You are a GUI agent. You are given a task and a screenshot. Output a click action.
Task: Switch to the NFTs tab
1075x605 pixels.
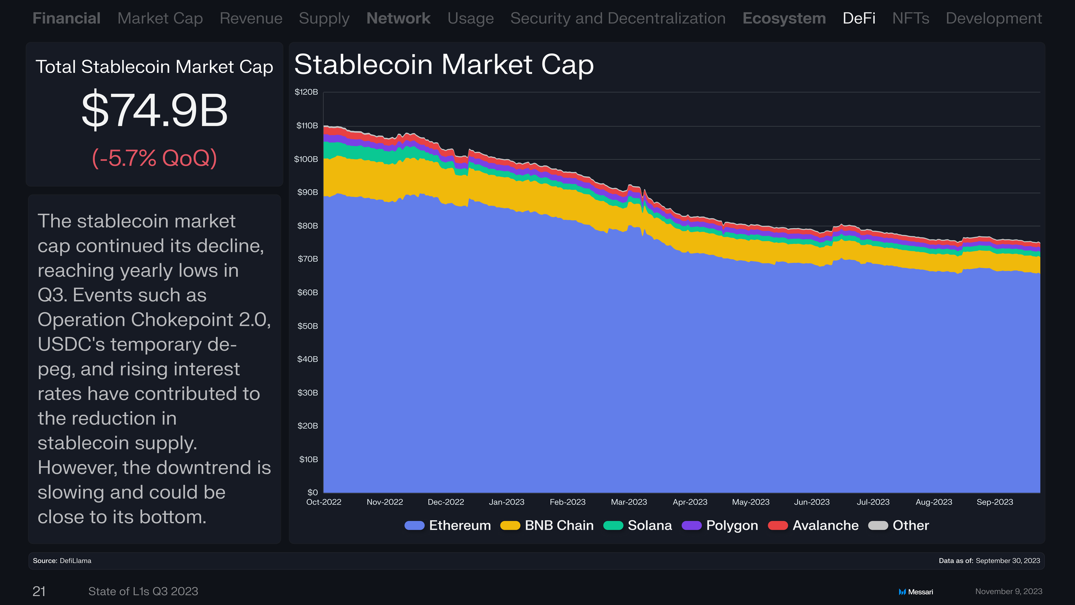click(910, 19)
